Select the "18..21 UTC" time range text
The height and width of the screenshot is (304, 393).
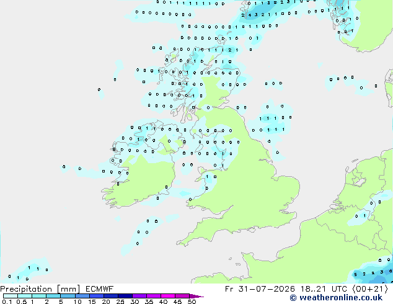tap(324, 289)
